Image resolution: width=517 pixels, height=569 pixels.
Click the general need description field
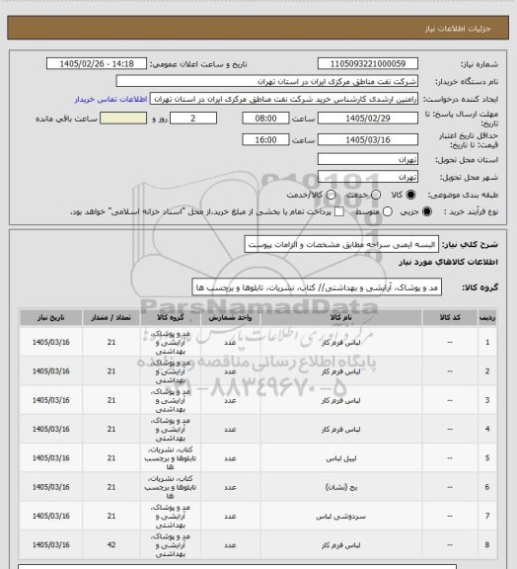pyautogui.click(x=341, y=245)
